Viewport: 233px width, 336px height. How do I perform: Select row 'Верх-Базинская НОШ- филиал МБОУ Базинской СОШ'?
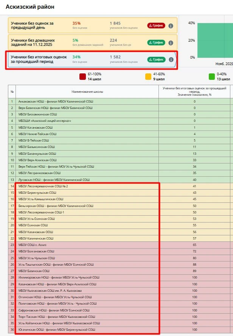tap(119, 108)
